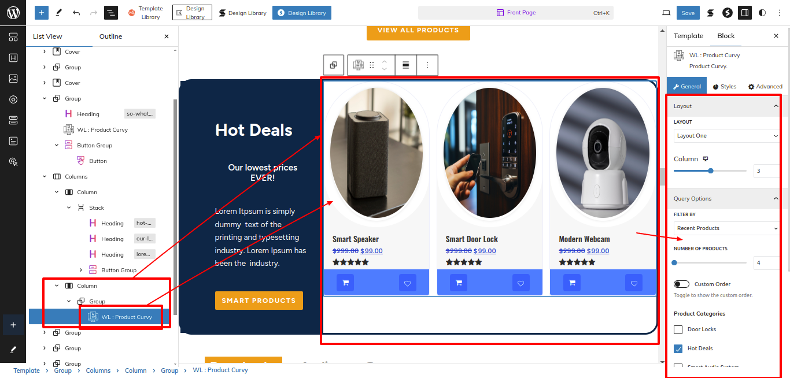Adjust the Number of Products slider handle
The image size is (790, 378).
pyautogui.click(x=674, y=263)
